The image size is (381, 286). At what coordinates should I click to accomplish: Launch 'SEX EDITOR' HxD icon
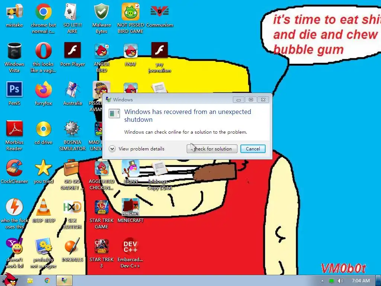tap(72, 207)
